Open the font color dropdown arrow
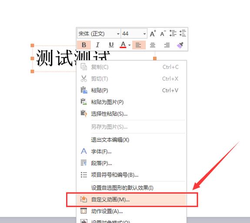This screenshot has width=250, height=223. [x=129, y=45]
